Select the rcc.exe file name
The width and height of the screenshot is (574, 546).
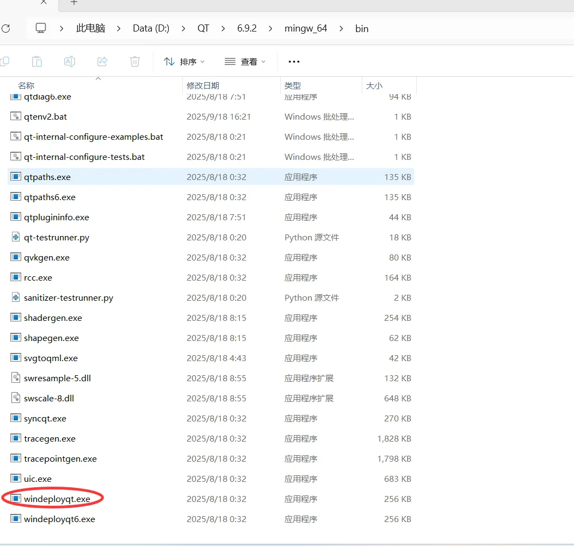(x=38, y=278)
